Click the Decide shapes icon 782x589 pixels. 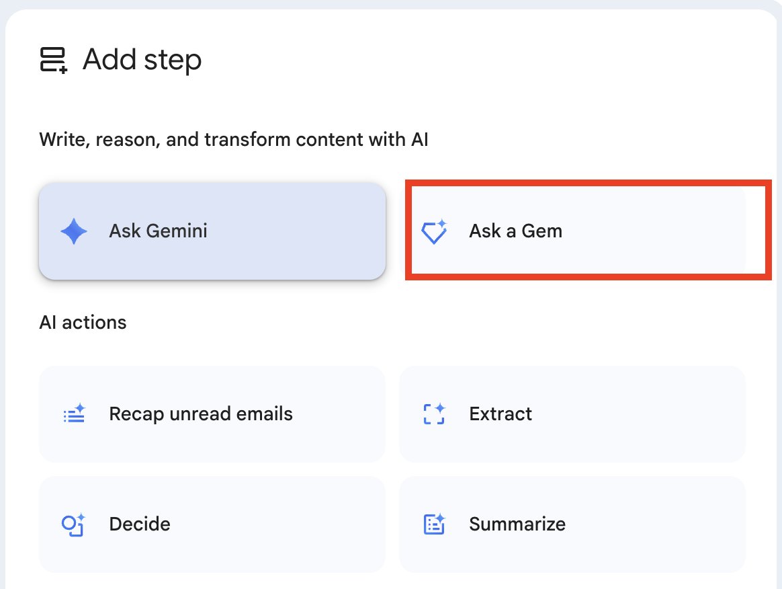[73, 524]
